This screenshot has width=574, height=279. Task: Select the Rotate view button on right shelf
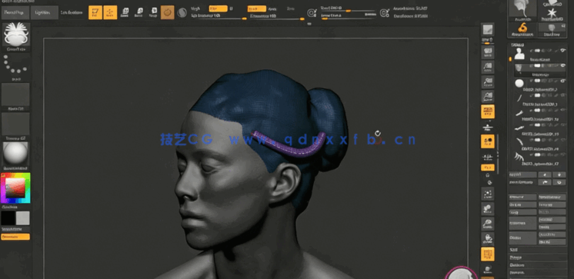[x=488, y=238]
